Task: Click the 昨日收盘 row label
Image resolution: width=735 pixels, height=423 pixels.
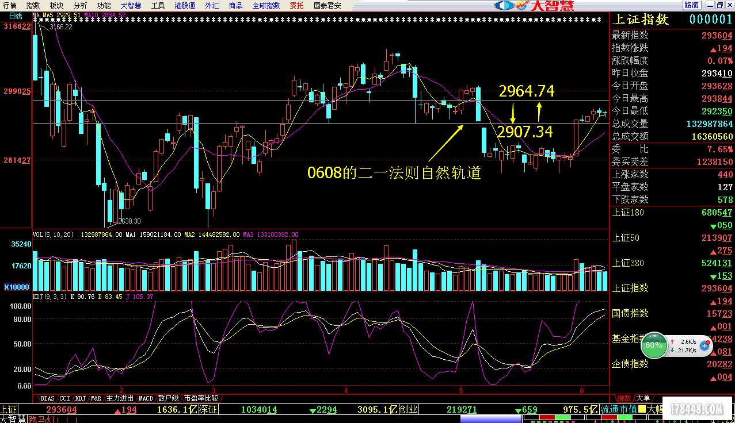Action: [630, 73]
